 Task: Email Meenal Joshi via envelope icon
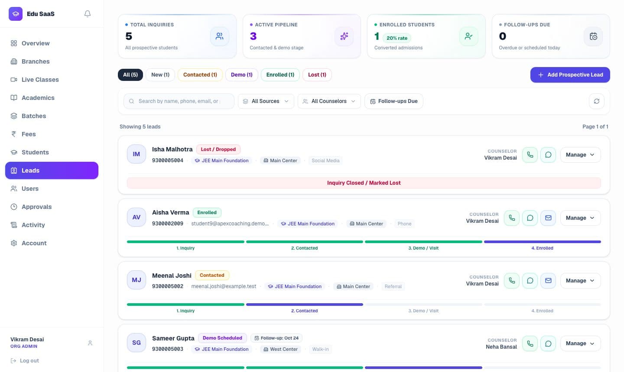[548, 281]
